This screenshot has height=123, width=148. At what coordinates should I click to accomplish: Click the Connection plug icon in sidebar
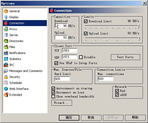point(6,23)
